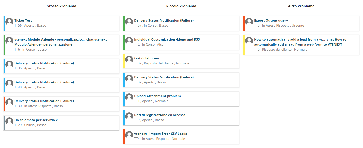The width and height of the screenshot is (363, 148).
Task: Click the user avatar on Ticket Test card
Action: [9, 22]
